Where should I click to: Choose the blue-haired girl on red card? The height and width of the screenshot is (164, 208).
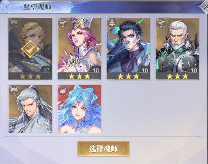79,109
